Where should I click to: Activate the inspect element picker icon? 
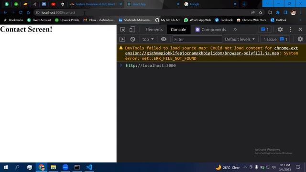pyautogui.click(x=122, y=30)
